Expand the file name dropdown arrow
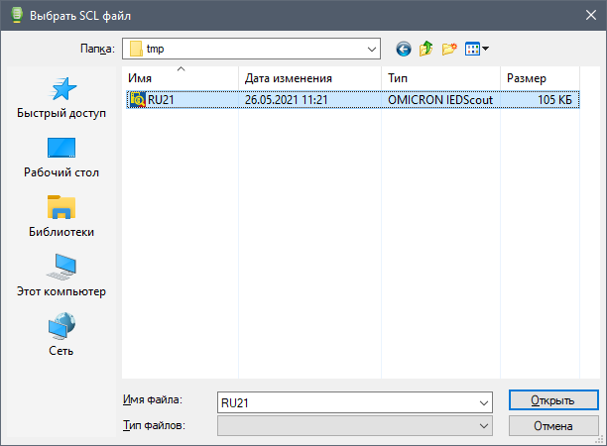 tap(484, 402)
